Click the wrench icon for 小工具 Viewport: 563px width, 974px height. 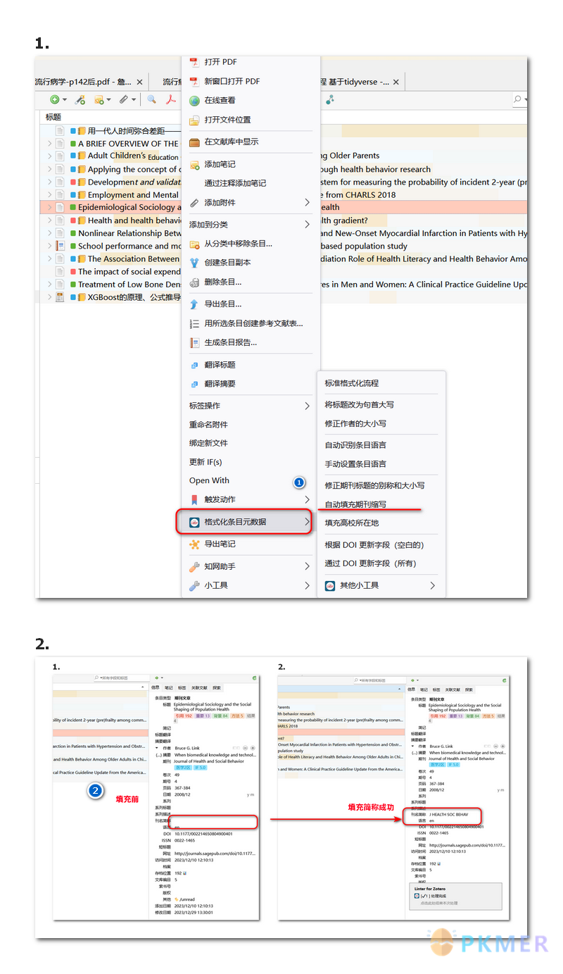195,585
